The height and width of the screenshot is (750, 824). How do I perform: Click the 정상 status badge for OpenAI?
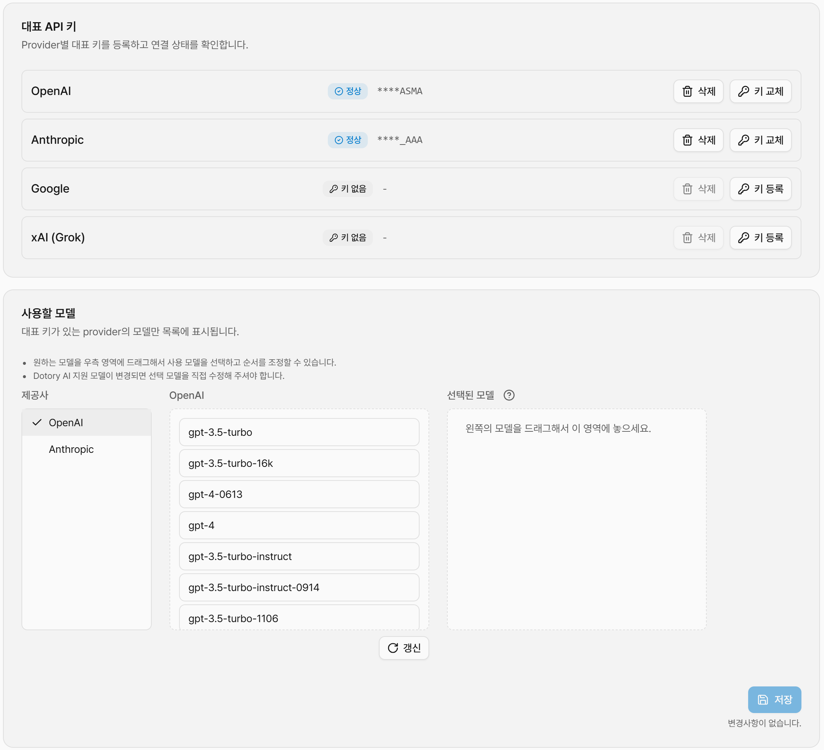coord(347,91)
